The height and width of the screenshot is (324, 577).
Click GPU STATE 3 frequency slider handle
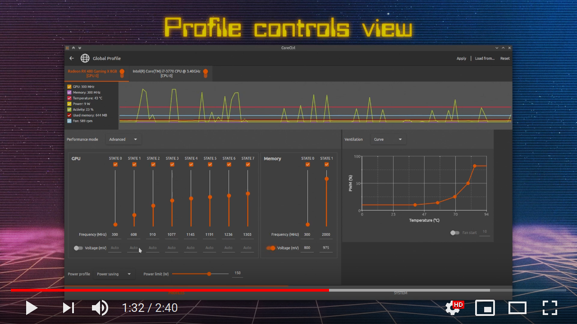(x=172, y=201)
